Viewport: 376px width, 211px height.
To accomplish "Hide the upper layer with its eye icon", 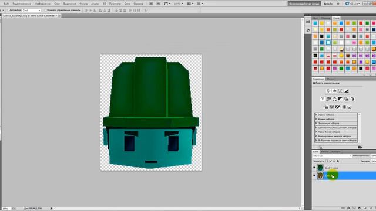I will click(314, 168).
